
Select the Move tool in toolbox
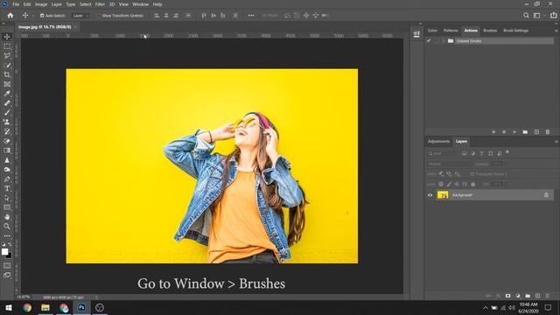[x=7, y=37]
